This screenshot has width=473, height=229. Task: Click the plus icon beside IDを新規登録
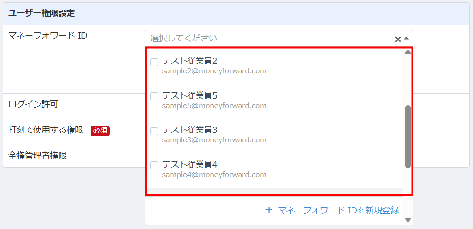[269, 210]
